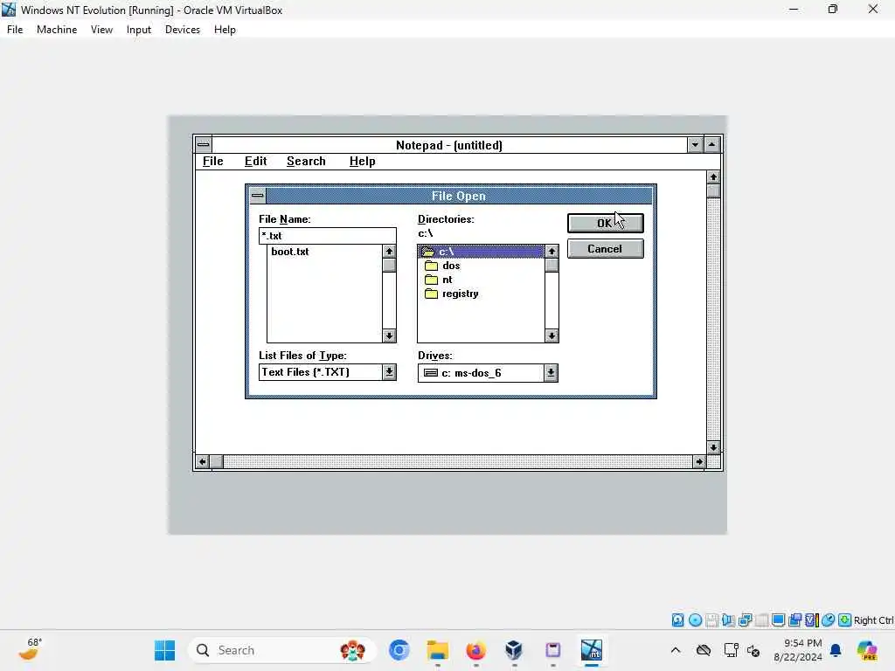Click the network adapters status icon
The height and width of the screenshot is (671, 895).
[x=745, y=620]
